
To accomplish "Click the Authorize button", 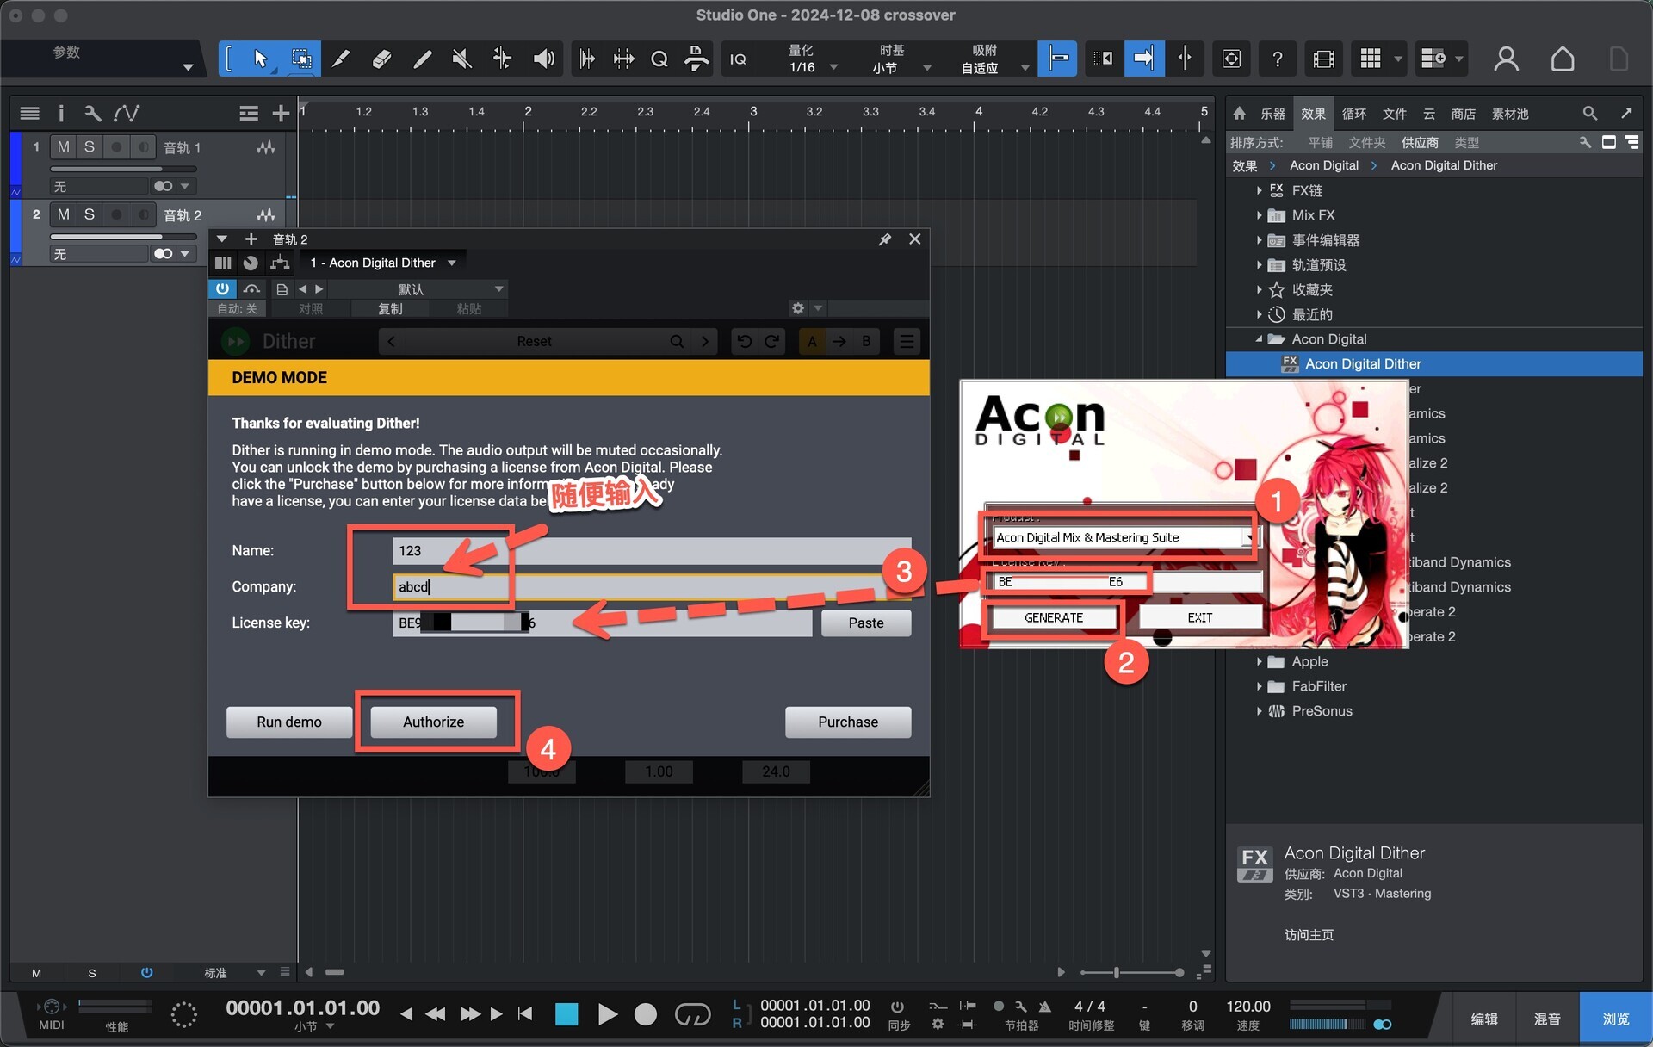I will [x=434, y=722].
